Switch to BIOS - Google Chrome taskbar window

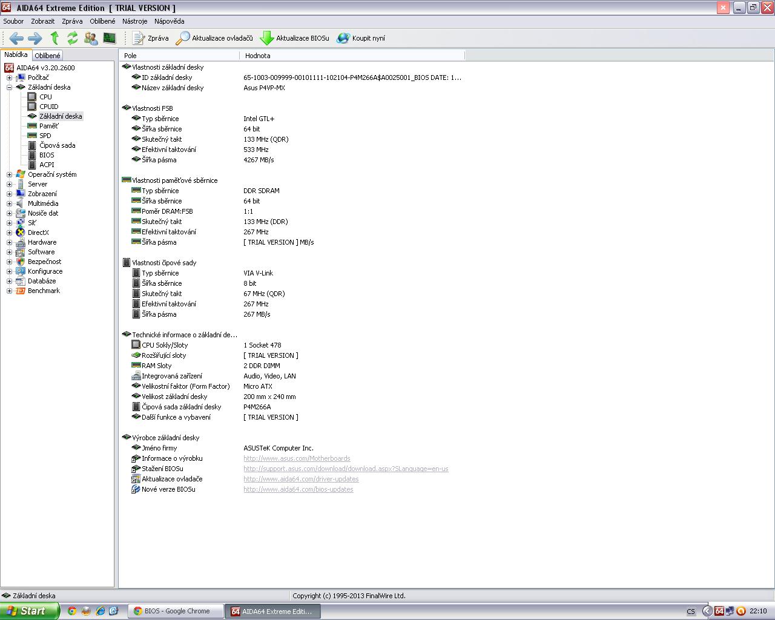coord(176,612)
